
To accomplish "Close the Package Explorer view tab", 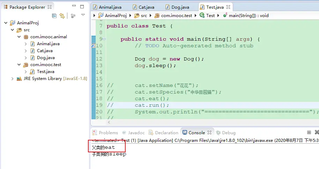I will tap(50, 7).
